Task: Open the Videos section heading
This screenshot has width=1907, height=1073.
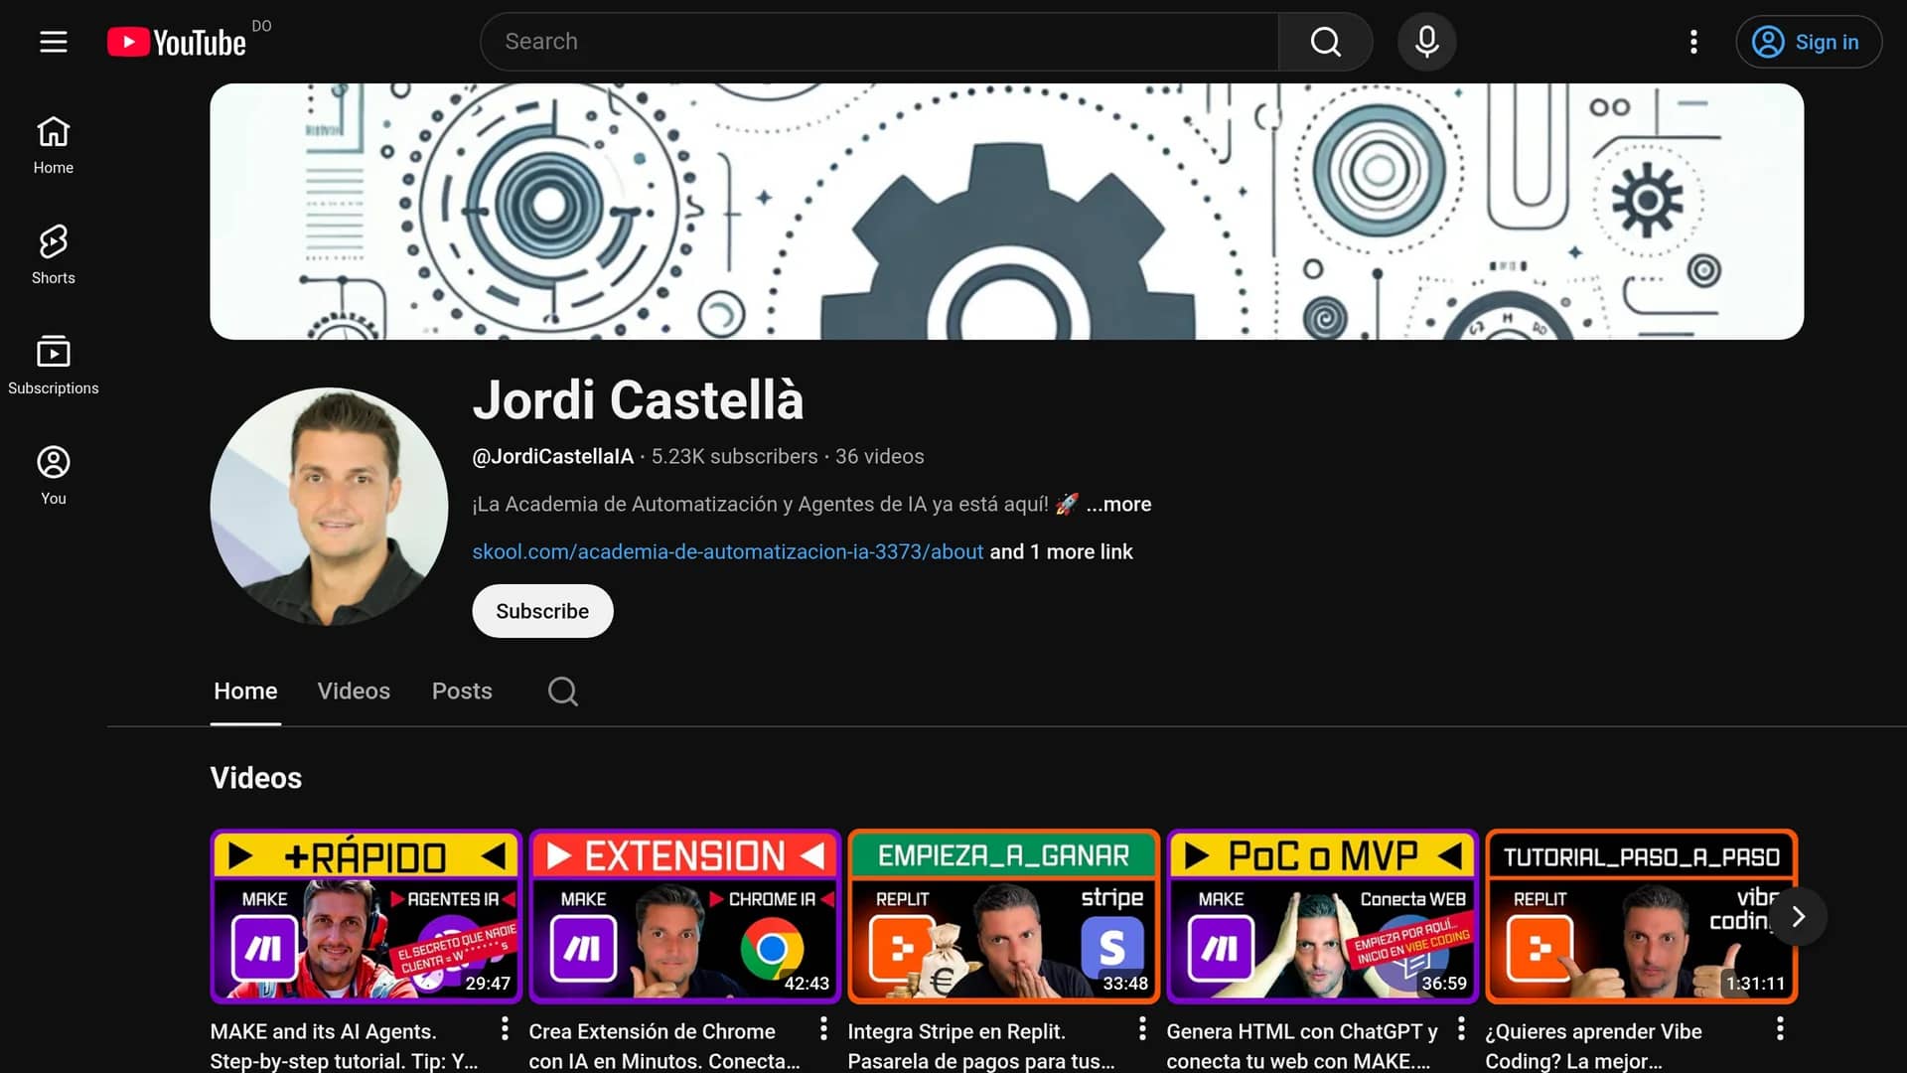Action: point(256,778)
